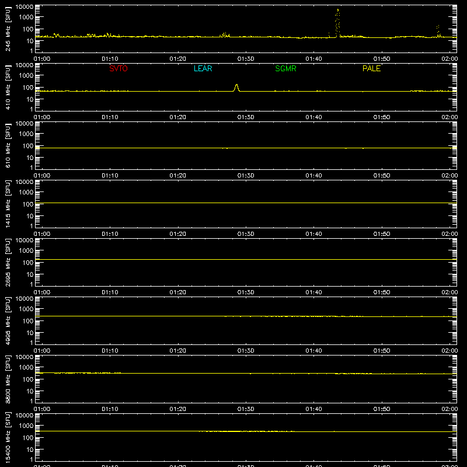Click the 10 tick label on 2695 MHz axis

click(x=30, y=274)
